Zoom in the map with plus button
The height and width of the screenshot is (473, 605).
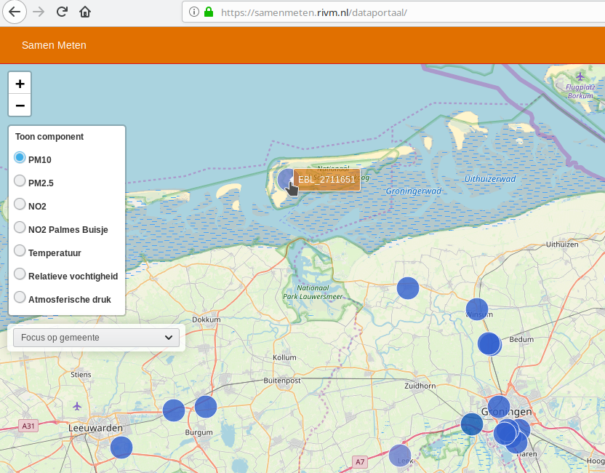pos(20,84)
